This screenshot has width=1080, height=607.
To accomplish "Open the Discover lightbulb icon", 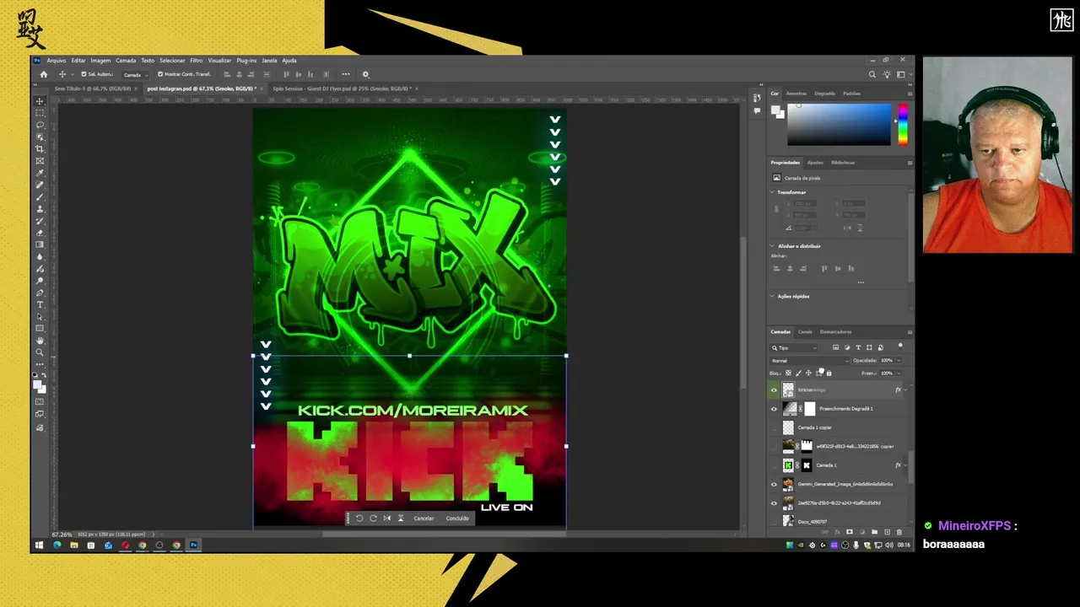I will pyautogui.click(x=887, y=74).
